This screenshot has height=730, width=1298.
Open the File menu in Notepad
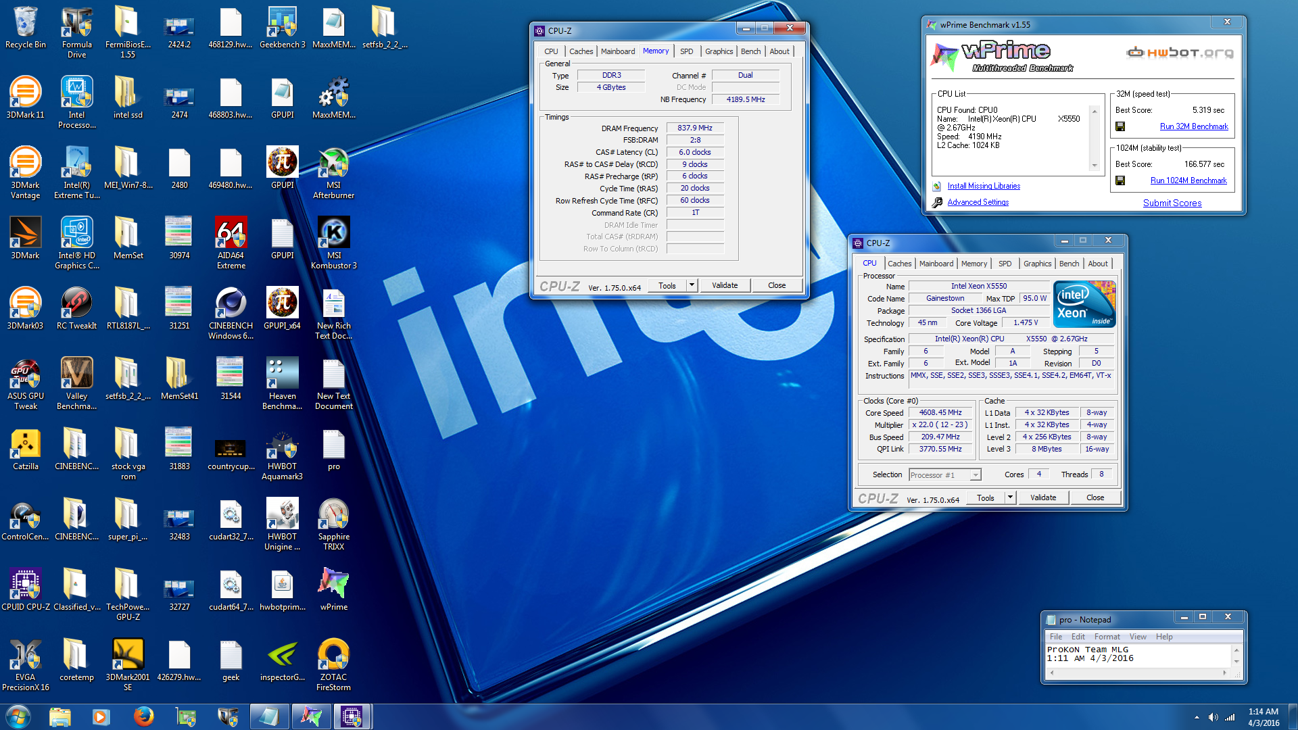click(x=1055, y=637)
